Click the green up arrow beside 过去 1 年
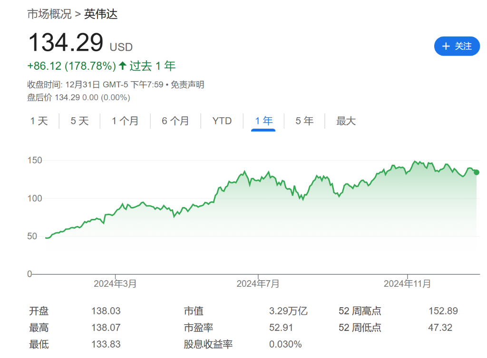The height and width of the screenshot is (358, 487). click(x=123, y=66)
